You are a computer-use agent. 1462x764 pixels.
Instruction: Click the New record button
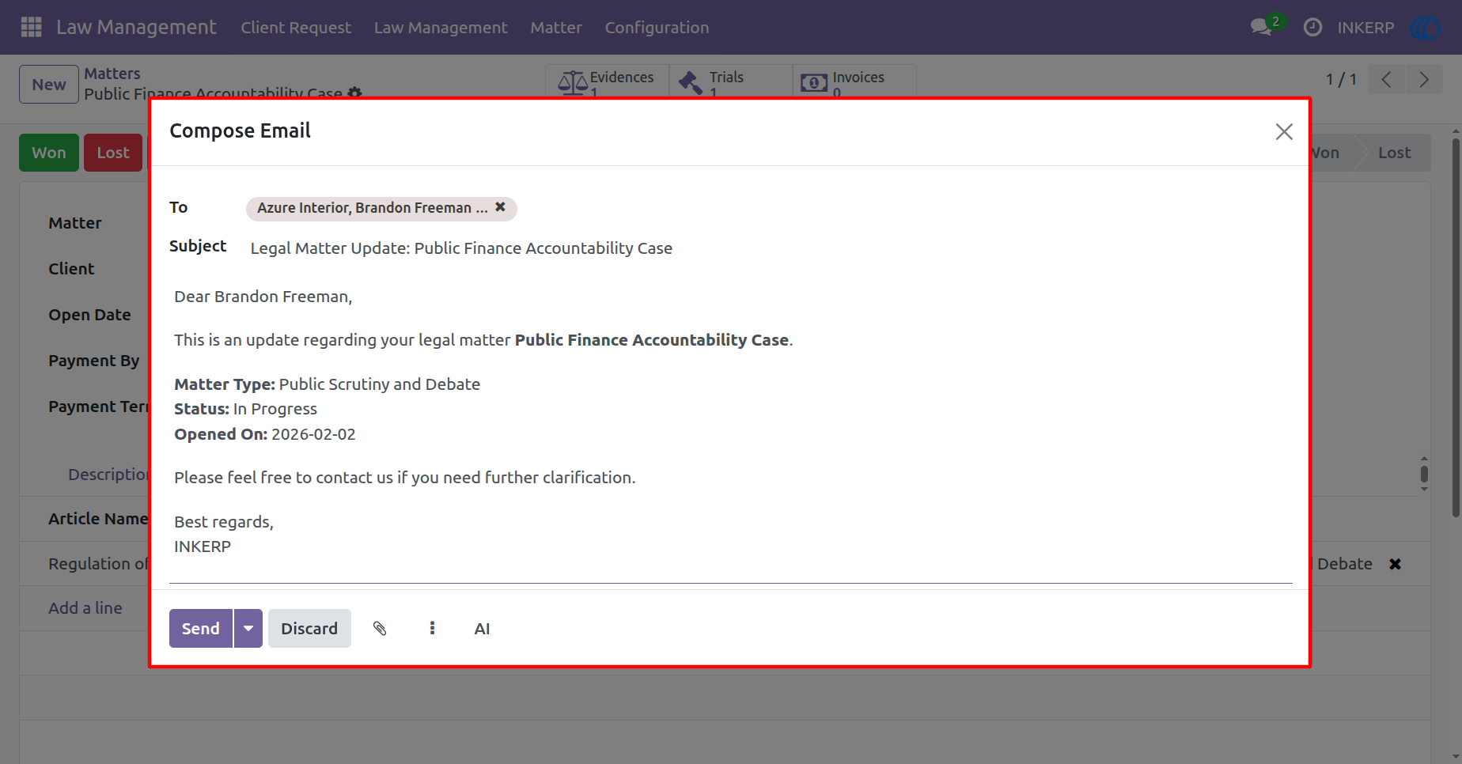point(49,84)
